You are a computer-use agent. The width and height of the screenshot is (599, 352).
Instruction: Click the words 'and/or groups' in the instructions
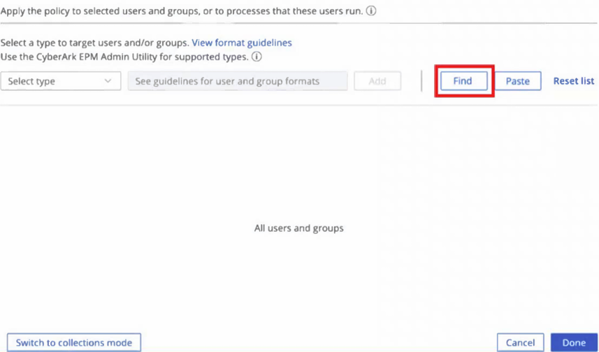(161, 43)
